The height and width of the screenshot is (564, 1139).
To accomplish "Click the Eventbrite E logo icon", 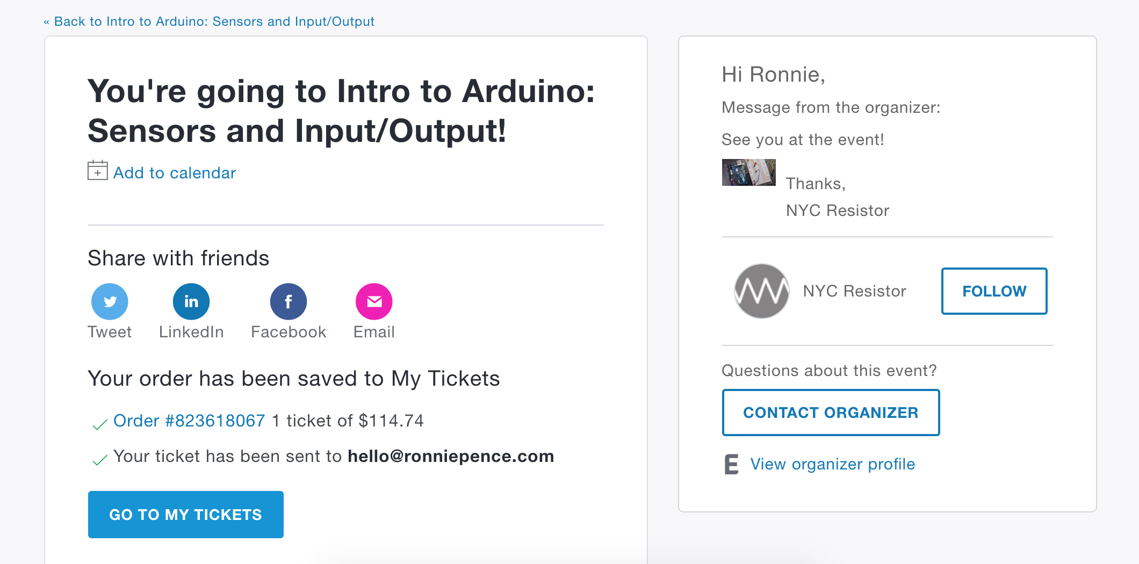I will (x=731, y=464).
